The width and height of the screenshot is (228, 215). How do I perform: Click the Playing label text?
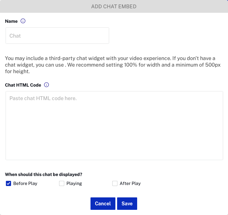tap(74, 184)
